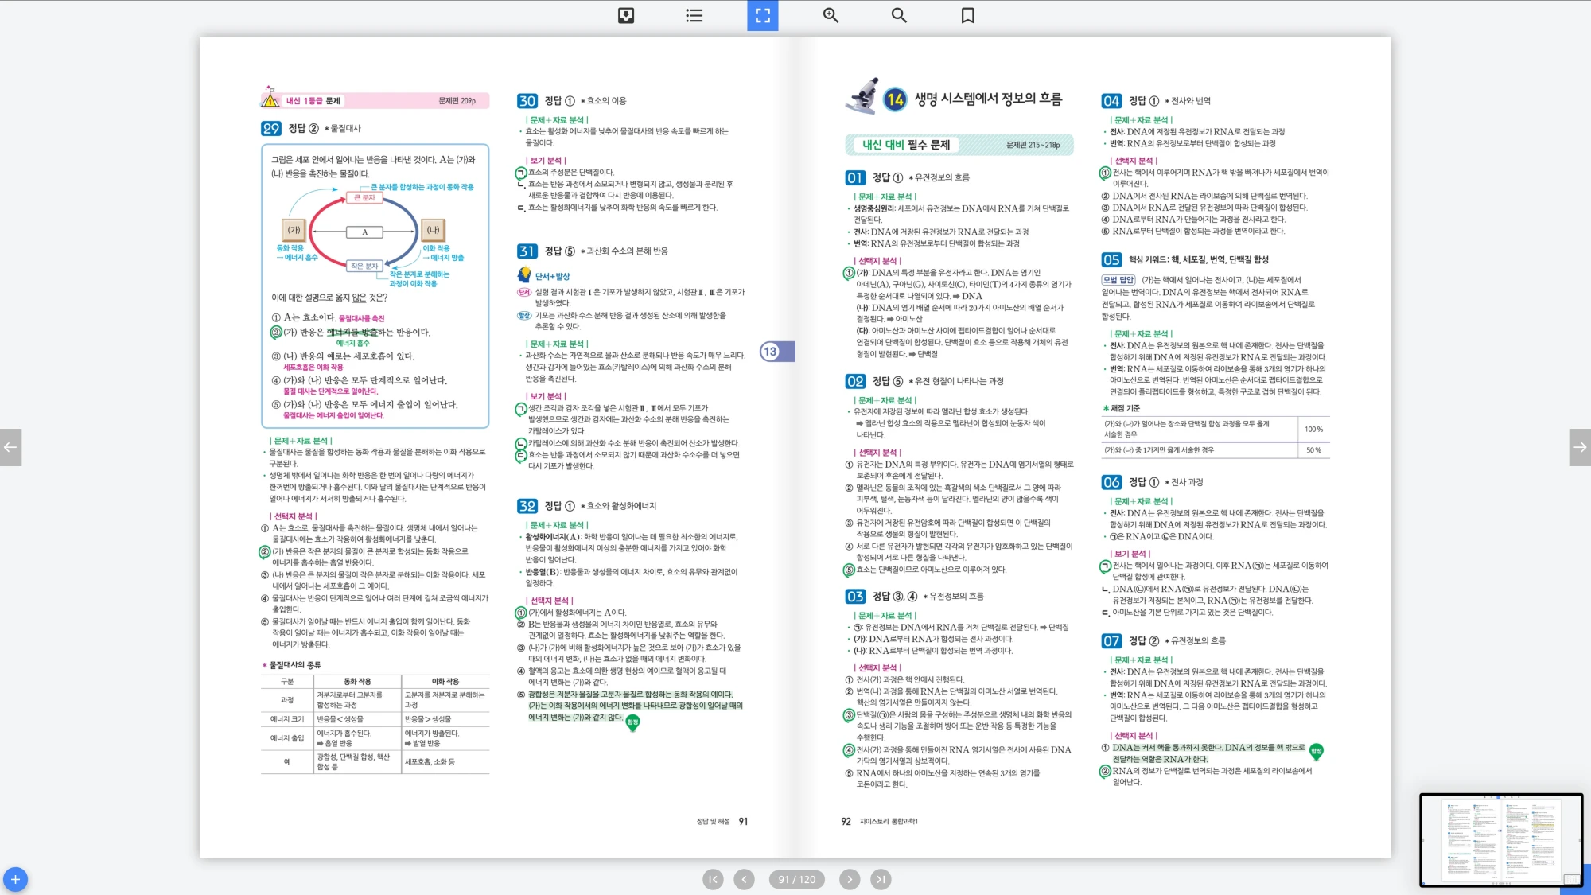Click the 91 / 120 page indicator
This screenshot has width=1591, height=895.
point(796,879)
